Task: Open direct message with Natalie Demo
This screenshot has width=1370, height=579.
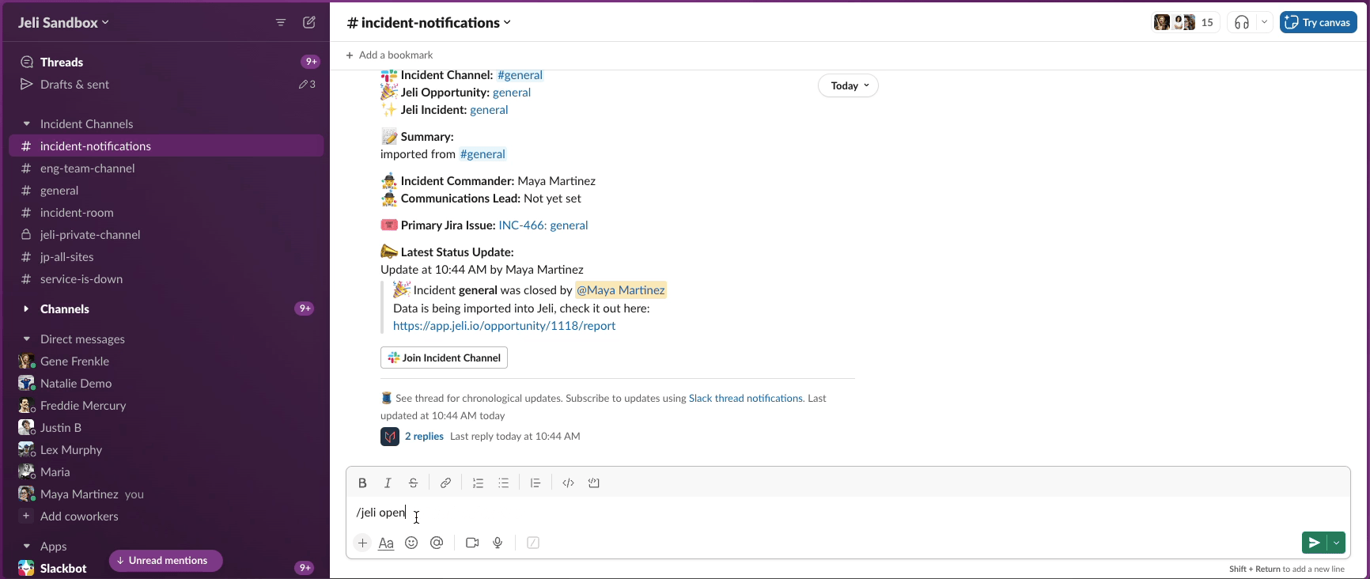Action: pos(166,383)
